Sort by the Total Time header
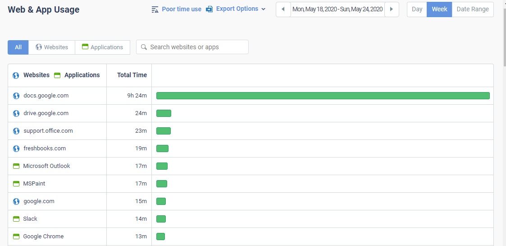Image resolution: width=506 pixels, height=246 pixels. (132, 75)
